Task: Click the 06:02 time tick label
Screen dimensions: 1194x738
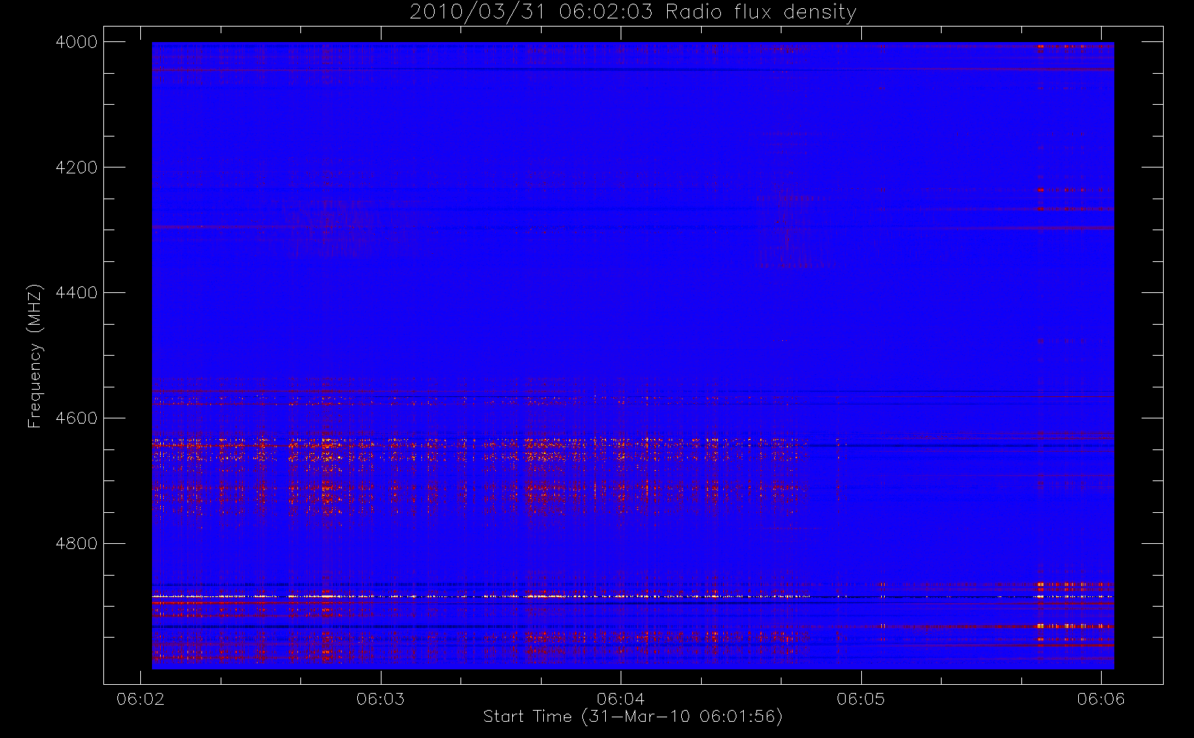Action: [140, 699]
